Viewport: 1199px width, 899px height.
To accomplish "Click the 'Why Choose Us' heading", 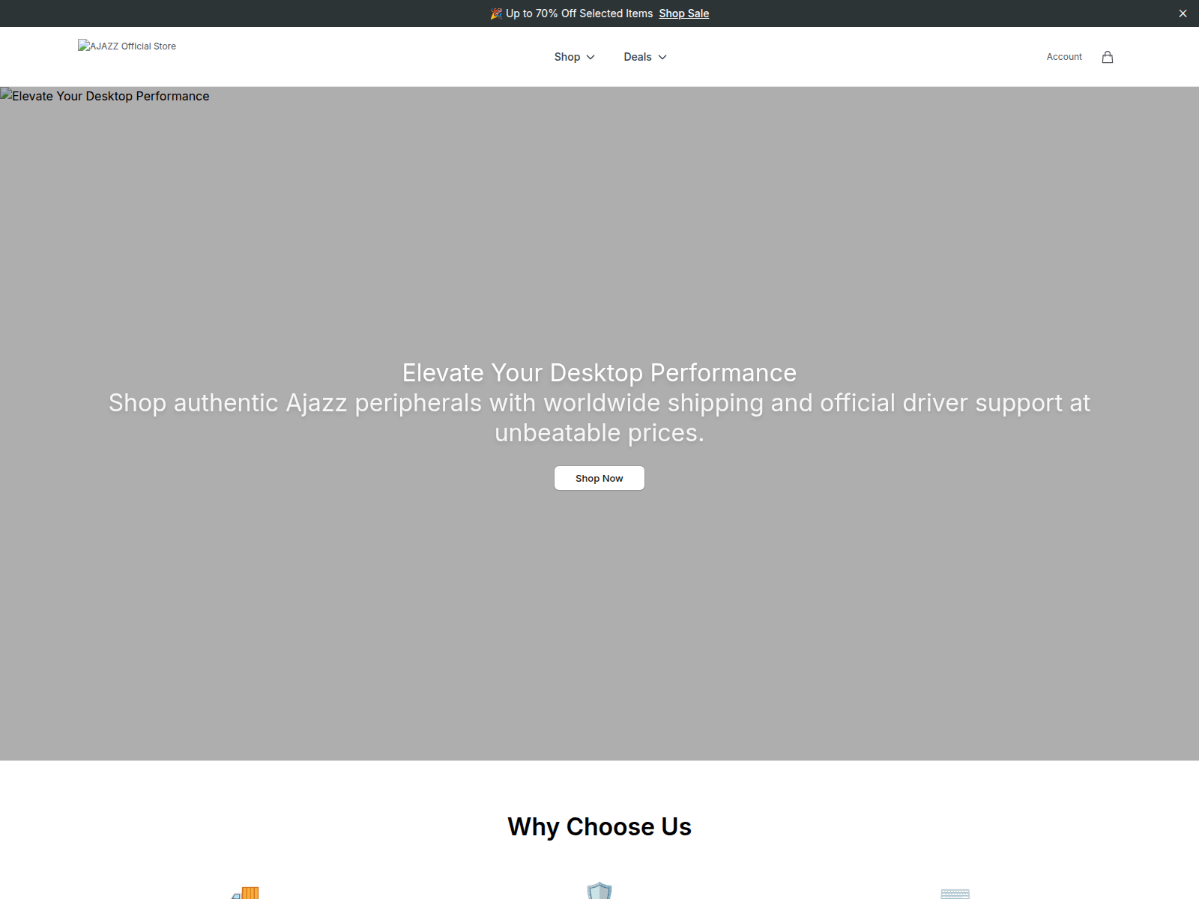I will [599, 826].
